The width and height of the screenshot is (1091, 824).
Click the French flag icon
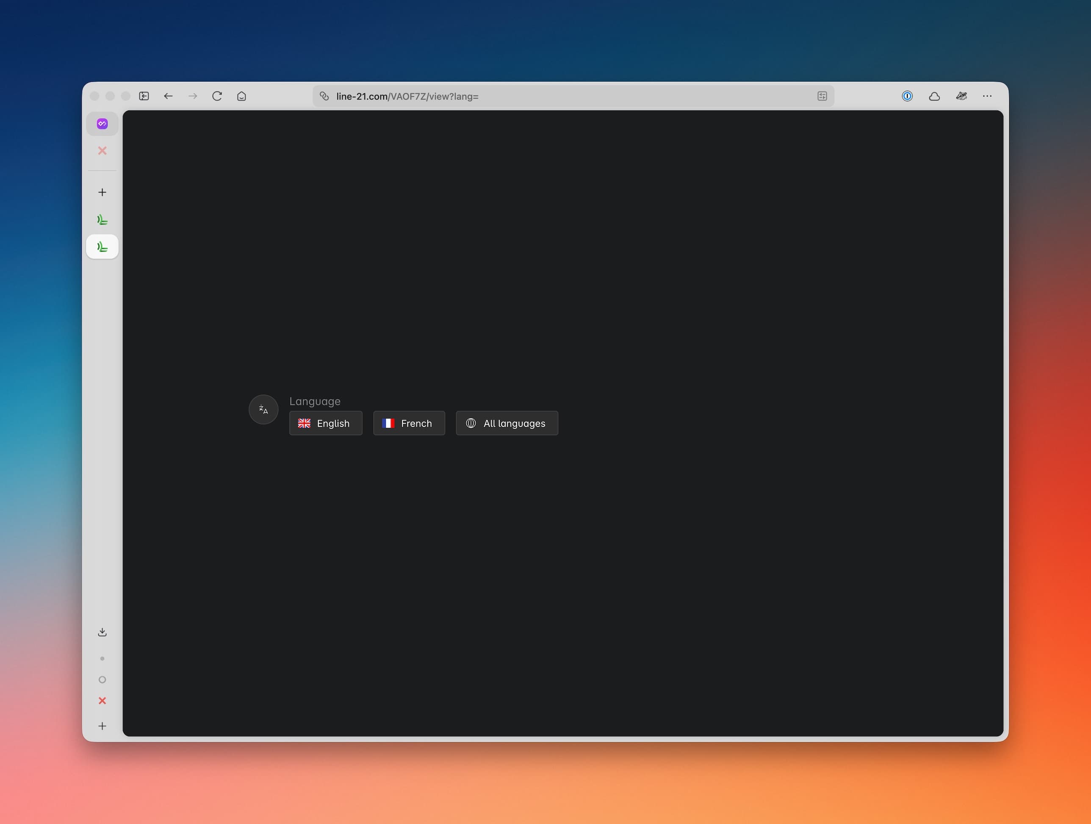389,423
